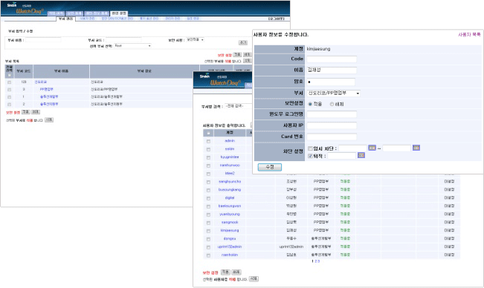
Task: Open the calendar picker for temporary block end date
Action: click(x=416, y=148)
